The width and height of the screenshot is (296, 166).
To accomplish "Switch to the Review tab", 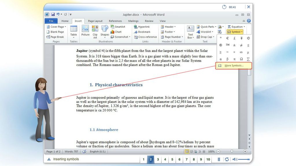I will (149, 21).
